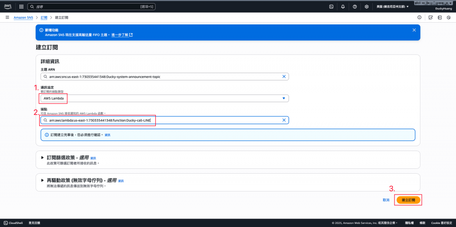Click the search icon in 主題 ARN field
The height and width of the screenshot is (227, 456).
tap(45, 77)
